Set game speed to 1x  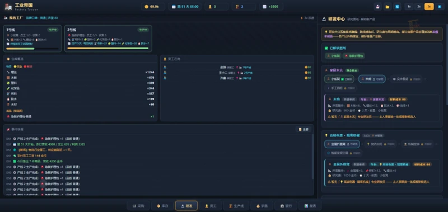point(409,7)
